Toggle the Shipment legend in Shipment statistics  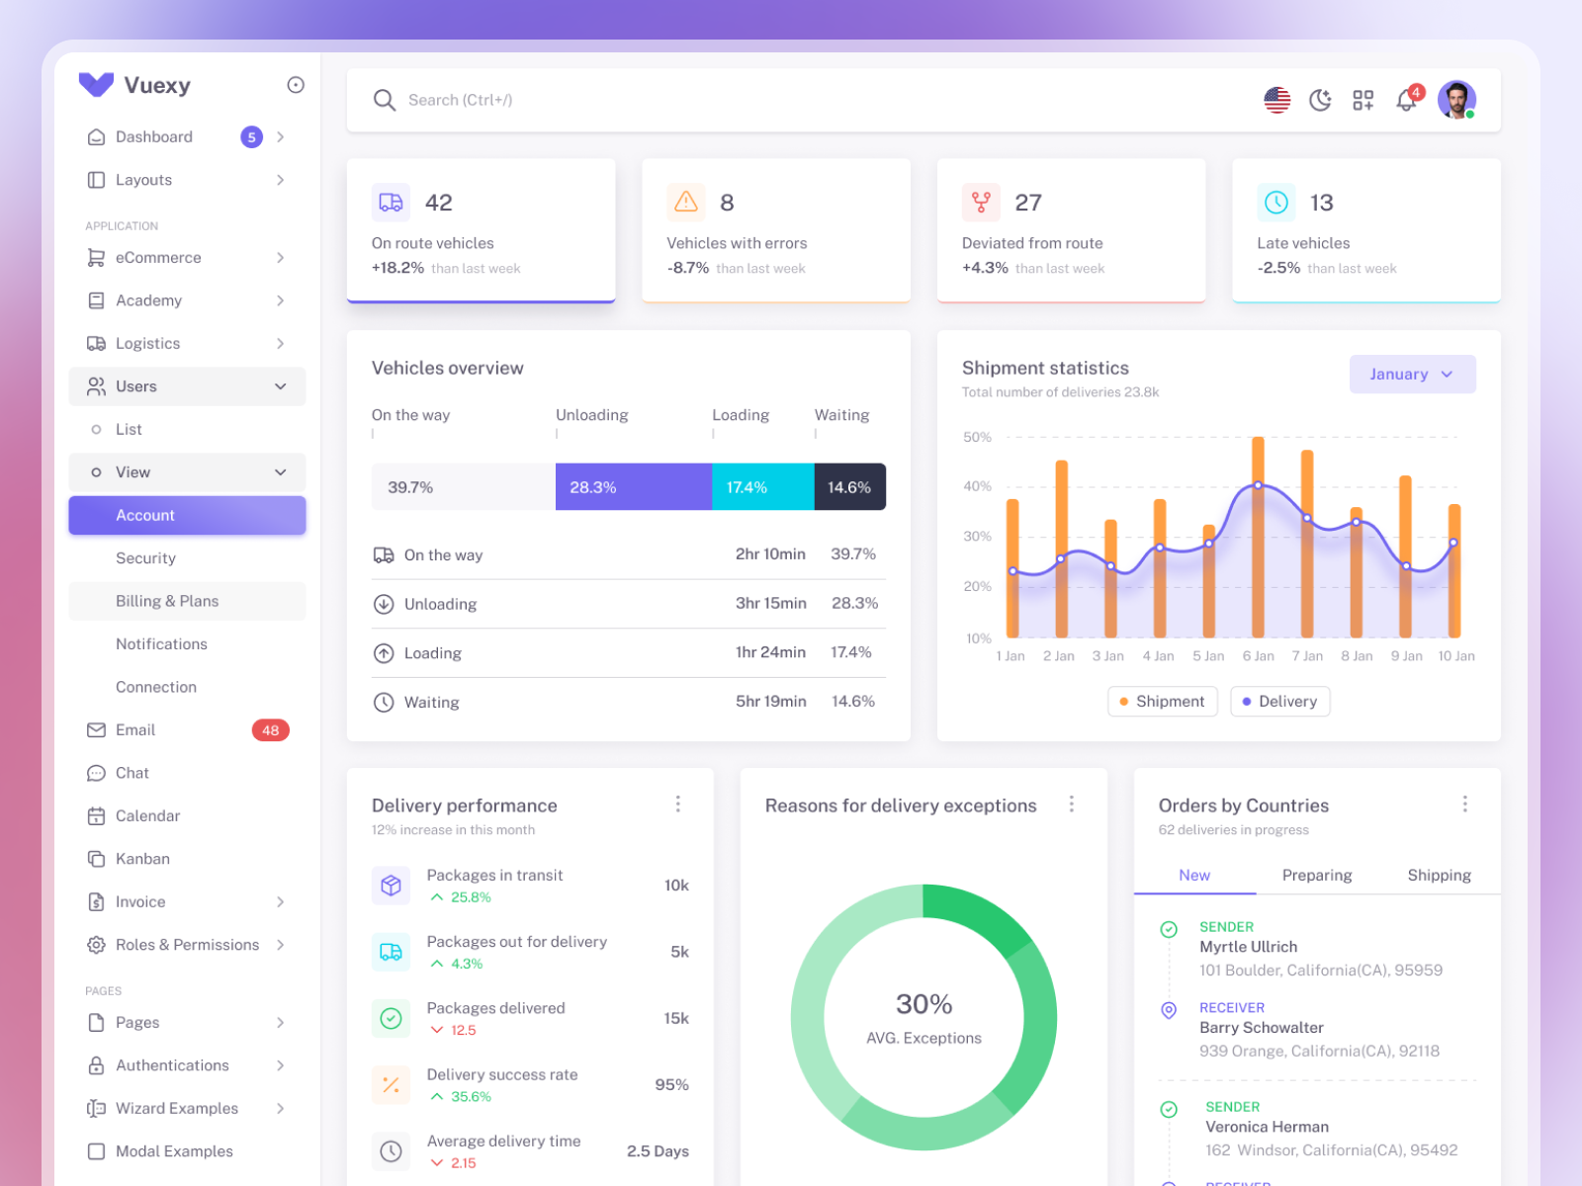pyautogui.click(x=1162, y=701)
